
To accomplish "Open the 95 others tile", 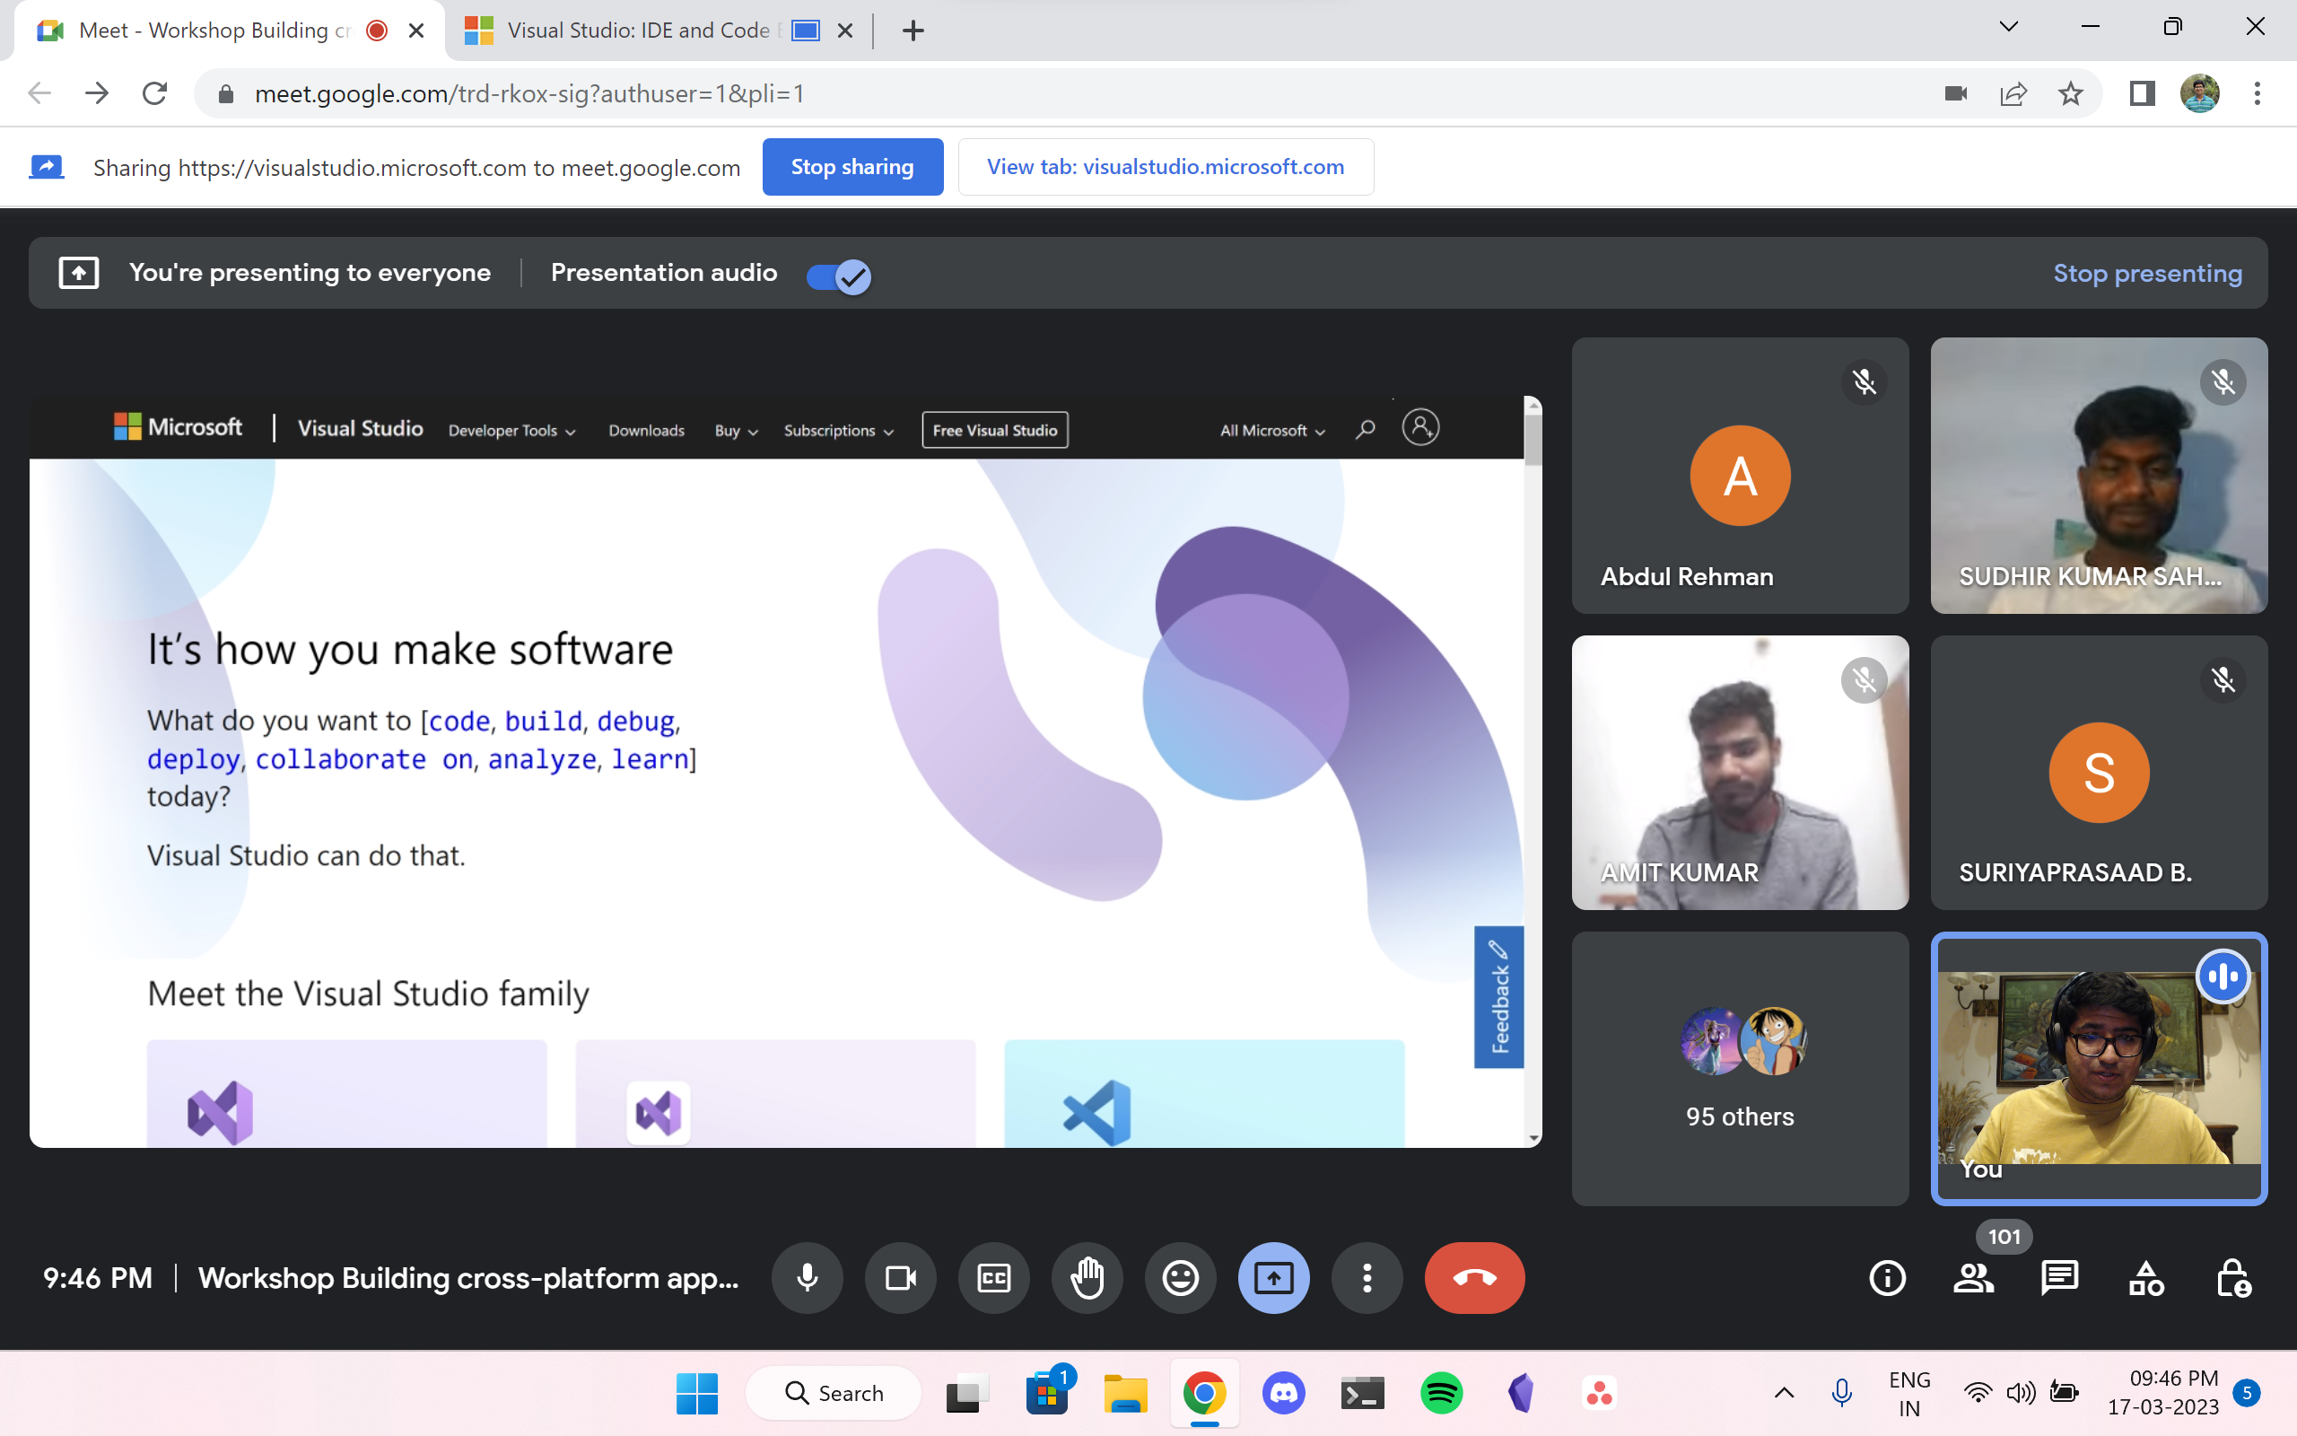I will [1740, 1068].
